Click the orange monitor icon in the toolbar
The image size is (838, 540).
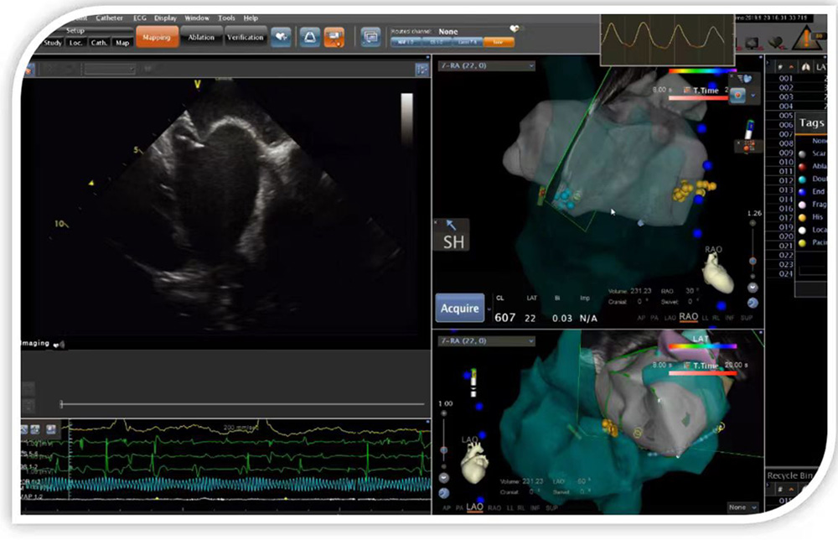tap(335, 38)
